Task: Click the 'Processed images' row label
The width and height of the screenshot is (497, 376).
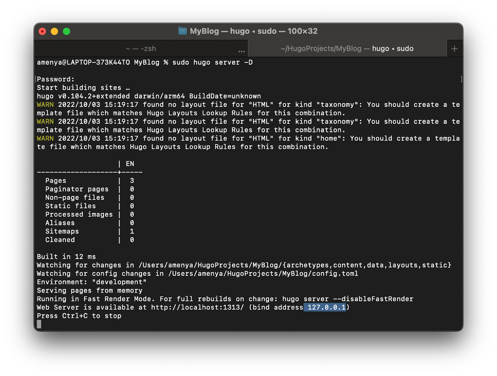Action: [79, 215]
